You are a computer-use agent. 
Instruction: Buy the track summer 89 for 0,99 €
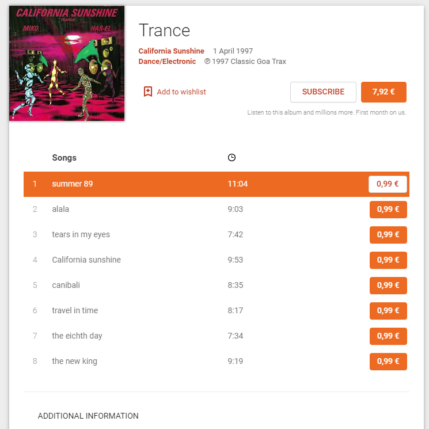click(388, 184)
